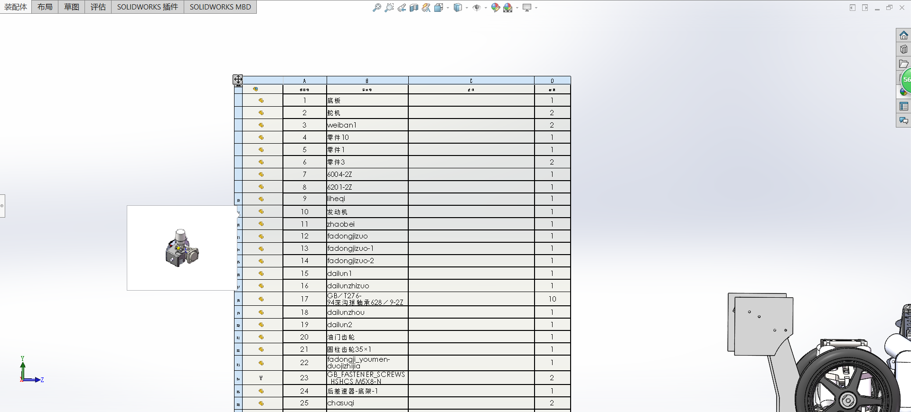Select the cell labeled 后差速器-底架-1

367,391
